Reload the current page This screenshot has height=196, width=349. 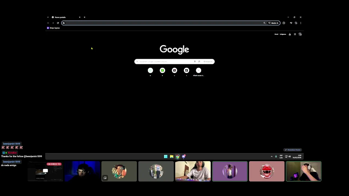point(58,23)
